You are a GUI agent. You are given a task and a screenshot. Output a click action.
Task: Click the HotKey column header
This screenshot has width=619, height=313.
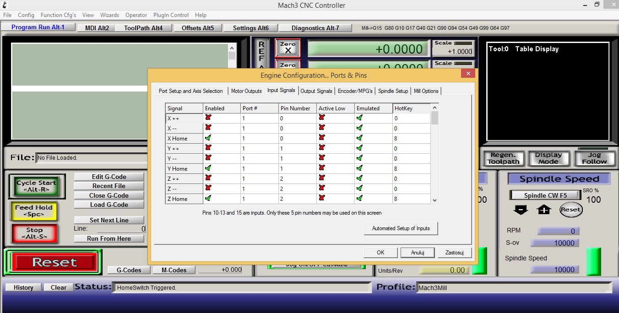pos(412,108)
